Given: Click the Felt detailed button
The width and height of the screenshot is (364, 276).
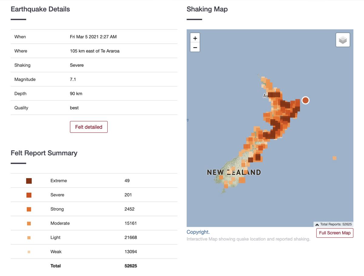Looking at the screenshot, I should pyautogui.click(x=89, y=127).
